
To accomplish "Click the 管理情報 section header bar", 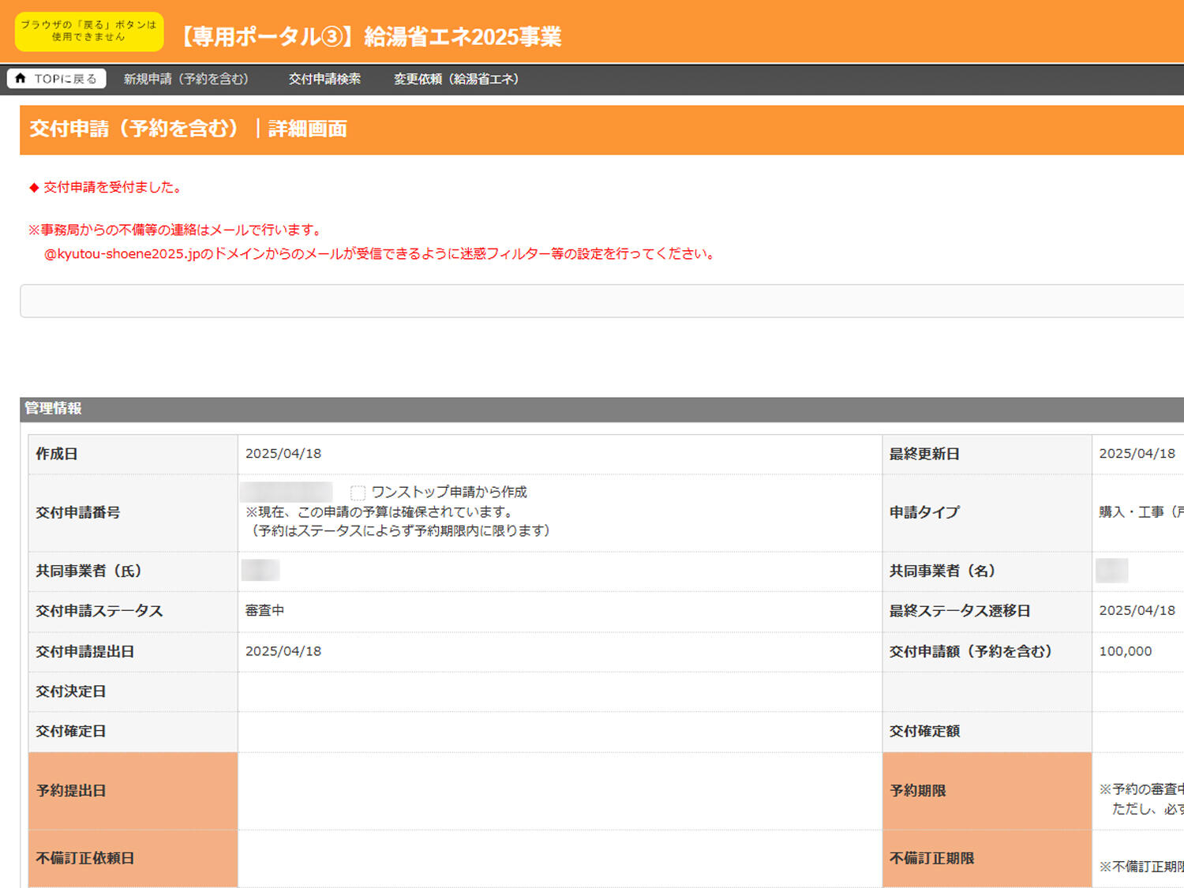I will pyautogui.click(x=600, y=408).
